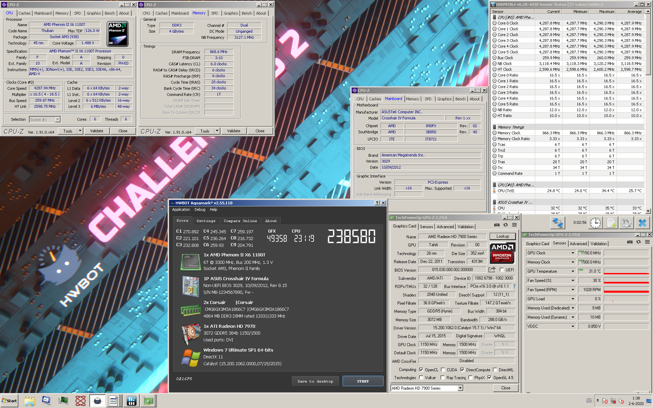Open GPU Load sensor dropdown
Viewport: 653px width, 408px height.
(573, 299)
